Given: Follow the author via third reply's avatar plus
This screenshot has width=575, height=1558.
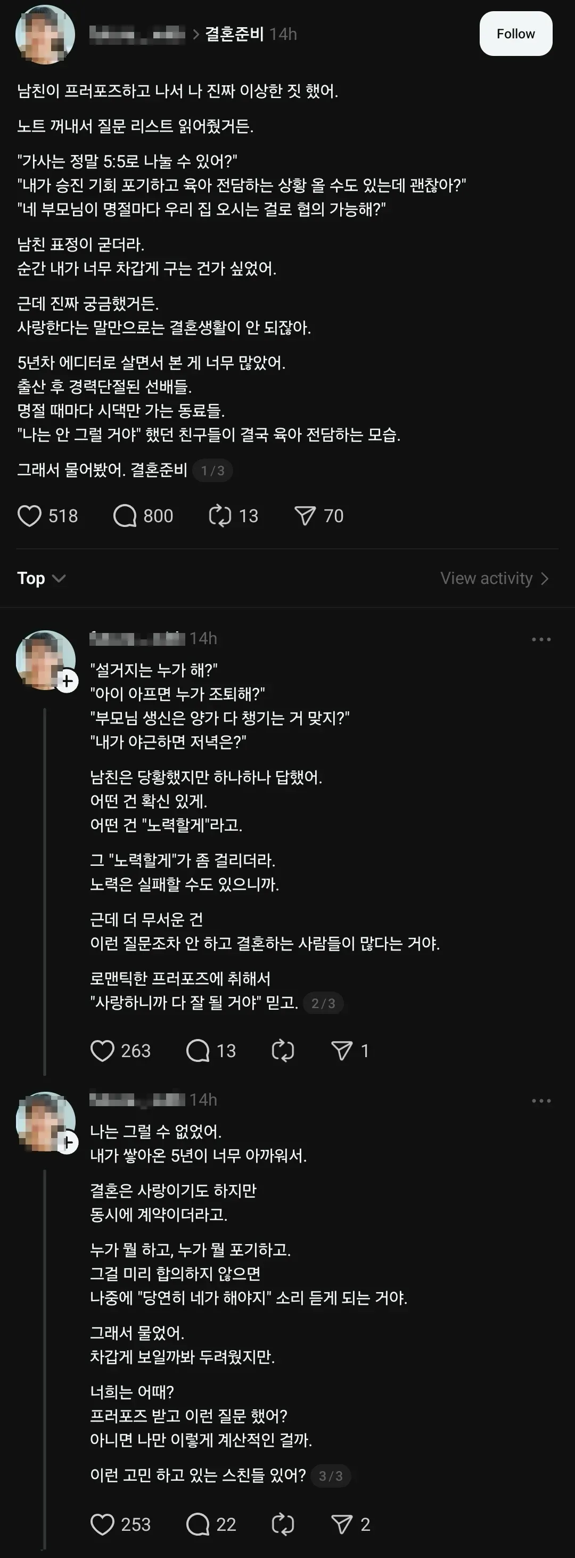Looking at the screenshot, I should click(67, 1142).
